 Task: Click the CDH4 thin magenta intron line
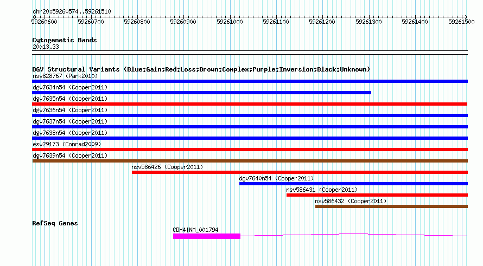tap(354, 235)
